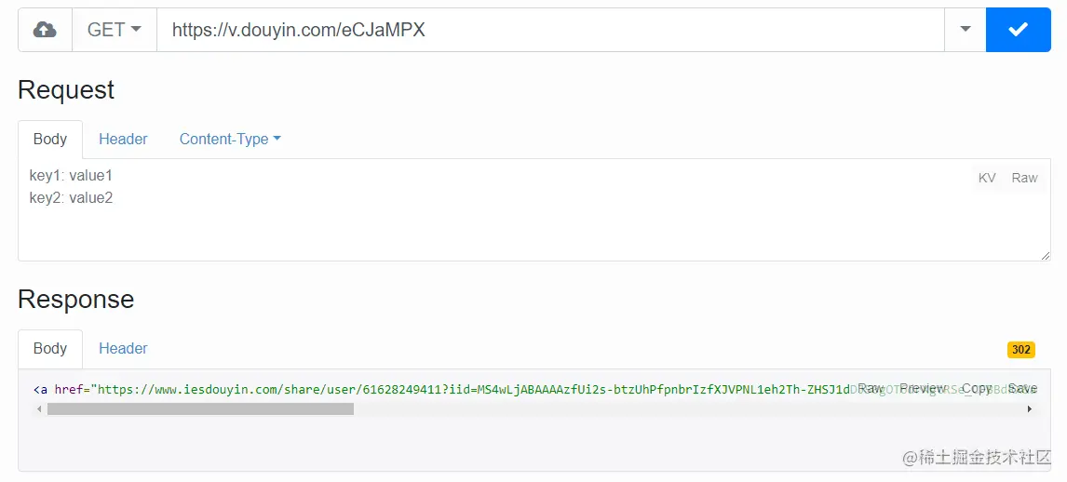Click the scrollbar right arrow

tap(1029, 408)
